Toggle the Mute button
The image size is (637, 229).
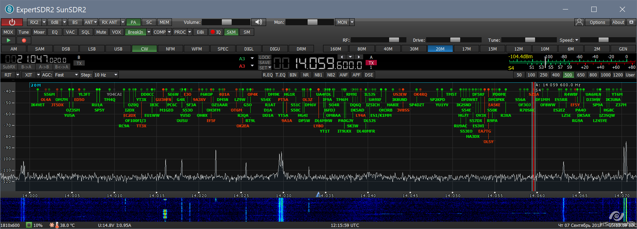click(x=101, y=32)
